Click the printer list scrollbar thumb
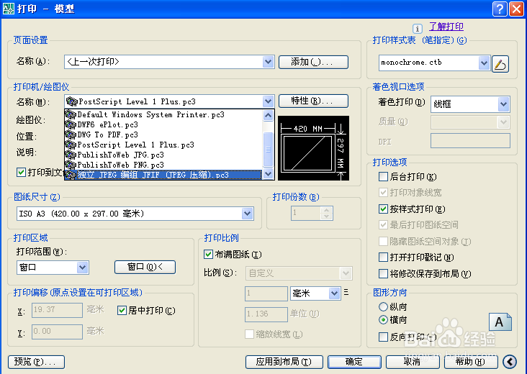The image size is (527, 374). pos(269,150)
